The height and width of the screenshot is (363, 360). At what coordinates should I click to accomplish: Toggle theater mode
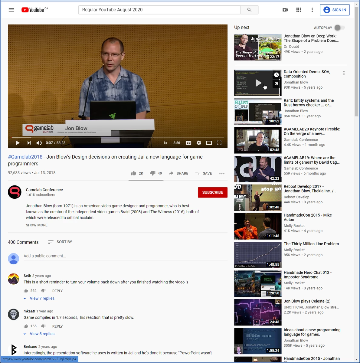point(209,143)
